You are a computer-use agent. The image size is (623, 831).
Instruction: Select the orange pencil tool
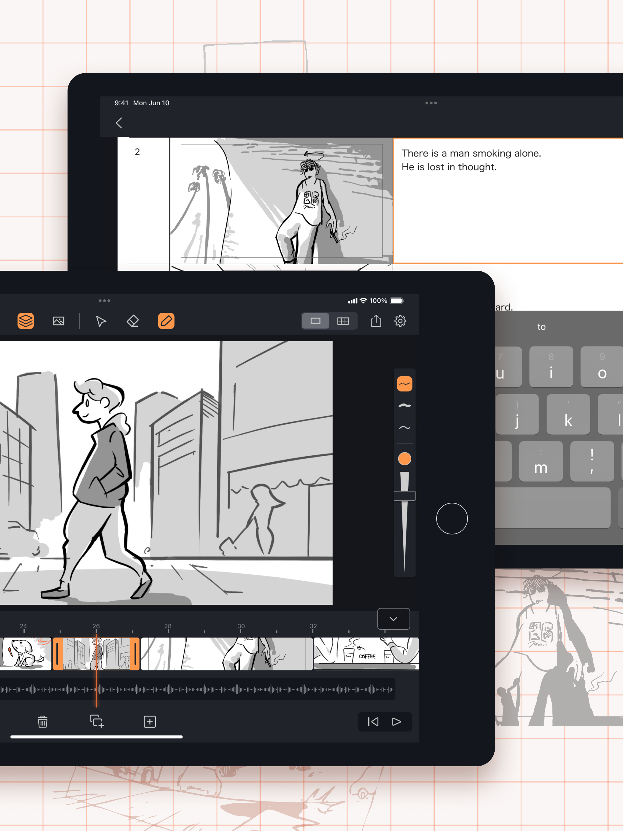pos(166,321)
